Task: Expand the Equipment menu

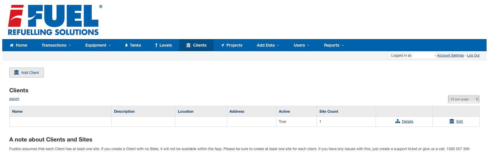Action: point(98,45)
